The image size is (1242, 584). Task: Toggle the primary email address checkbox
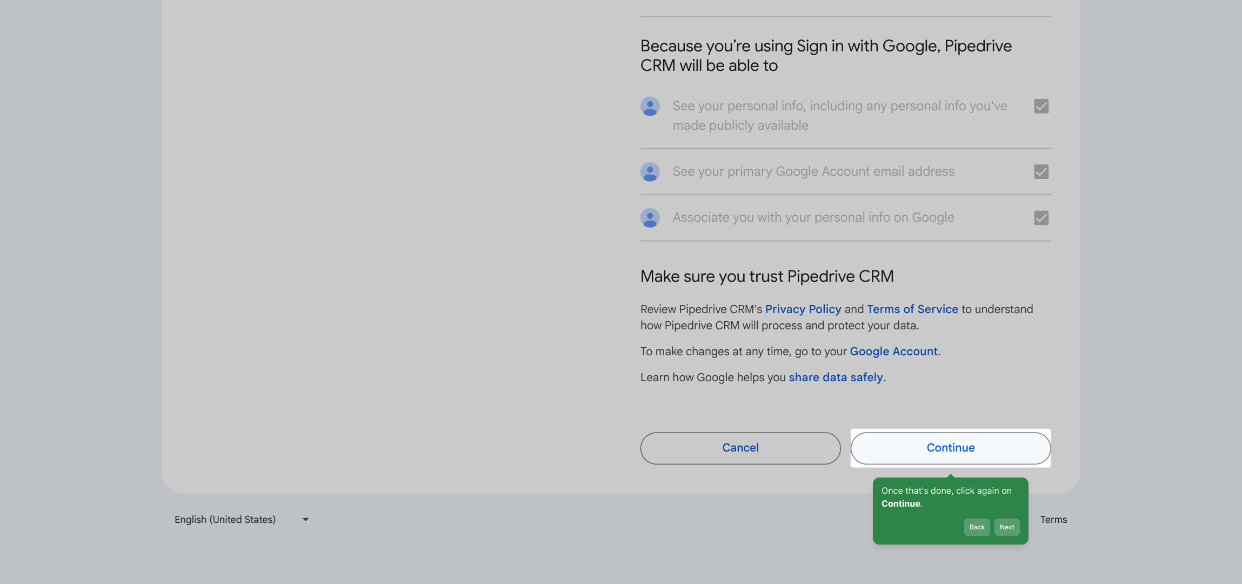1041,172
